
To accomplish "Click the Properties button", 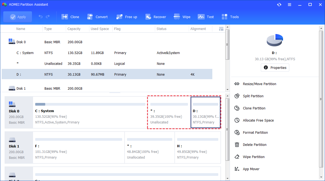I will click(x=275, y=68).
